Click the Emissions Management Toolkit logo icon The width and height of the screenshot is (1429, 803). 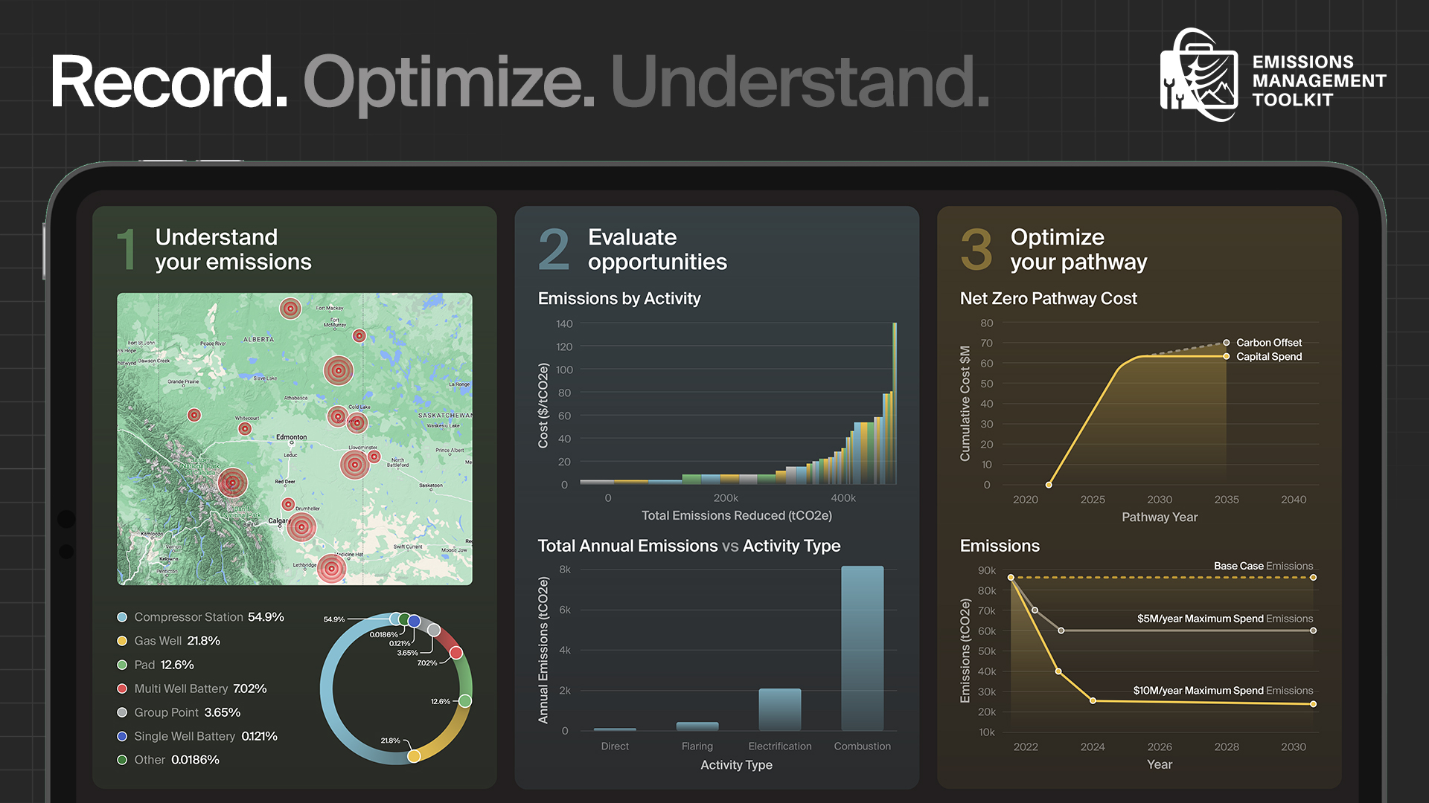point(1199,75)
